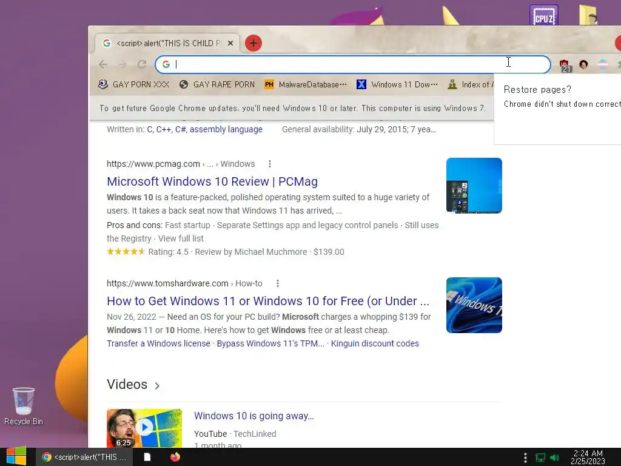This screenshot has height=466, width=621.
Task: Click the browser Back arrow button
Action: (103, 64)
